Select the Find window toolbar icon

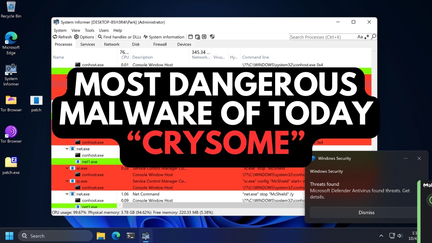(191, 37)
